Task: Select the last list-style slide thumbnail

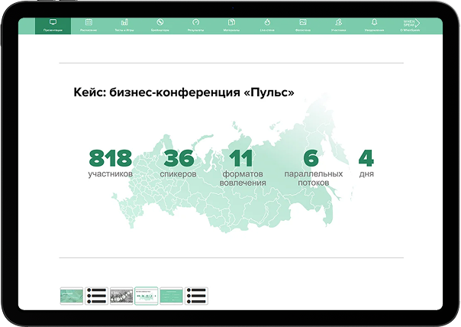Action: (x=196, y=296)
